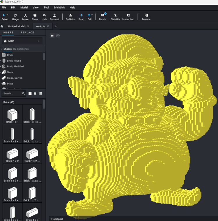Viewport: 218px width, 221px height.
Task: Go to the Home tab icon
Action: pyautogui.click(x=2, y=26)
